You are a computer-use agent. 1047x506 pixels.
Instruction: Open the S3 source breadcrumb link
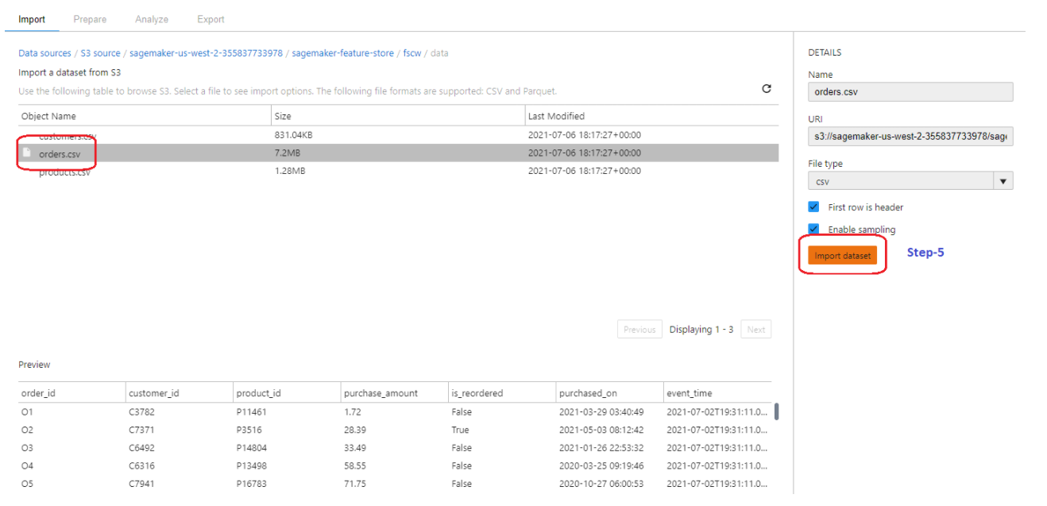[x=101, y=53]
